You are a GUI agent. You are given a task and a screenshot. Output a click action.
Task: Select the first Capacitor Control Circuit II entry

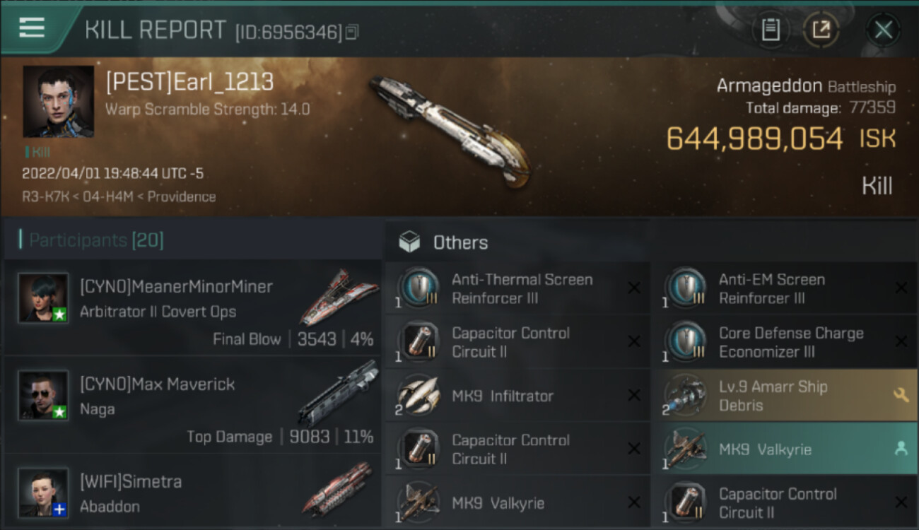pos(517,342)
